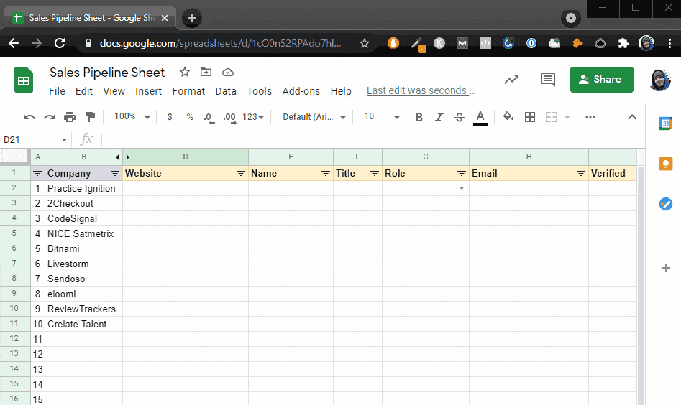
Task: Open the fill color bucket
Action: [x=508, y=116]
